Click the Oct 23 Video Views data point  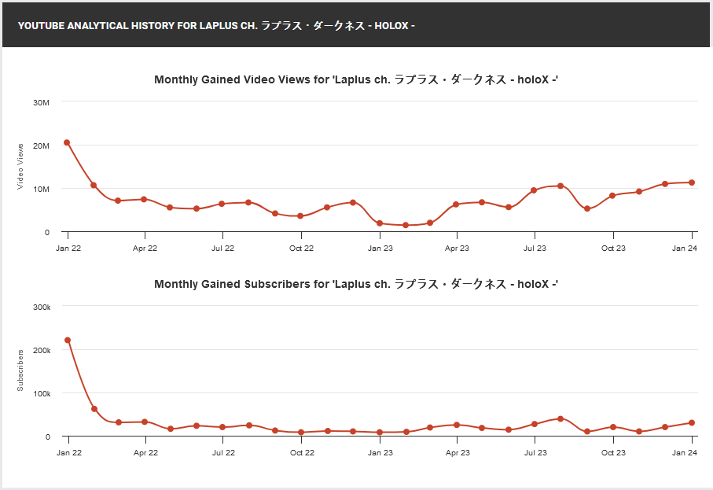[x=612, y=196]
